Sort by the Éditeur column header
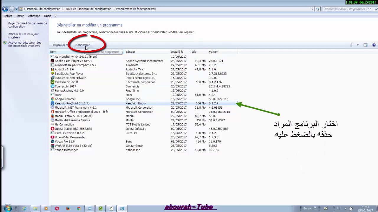 (130, 52)
